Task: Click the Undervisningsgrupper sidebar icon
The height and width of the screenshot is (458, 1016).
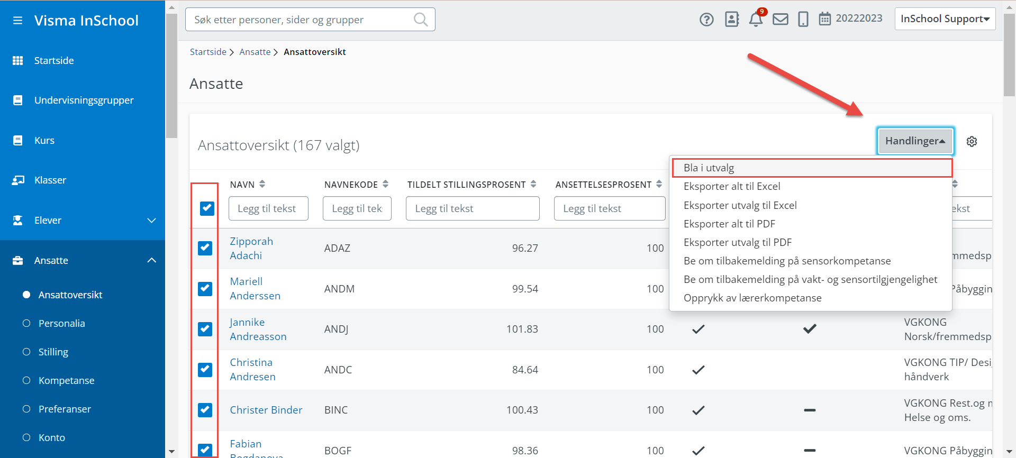Action: click(x=17, y=100)
